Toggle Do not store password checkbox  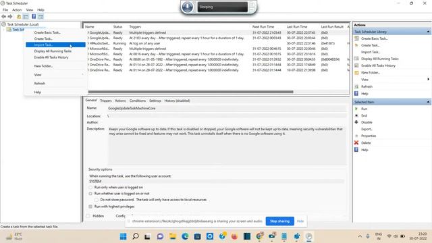click(x=96, y=200)
